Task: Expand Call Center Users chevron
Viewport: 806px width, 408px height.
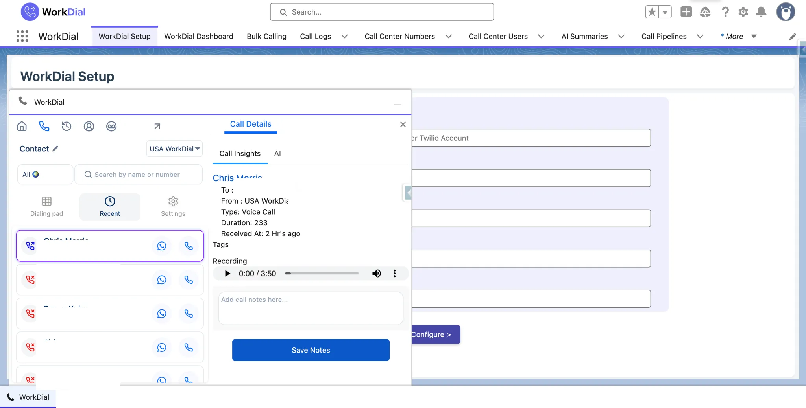Action: coord(541,37)
